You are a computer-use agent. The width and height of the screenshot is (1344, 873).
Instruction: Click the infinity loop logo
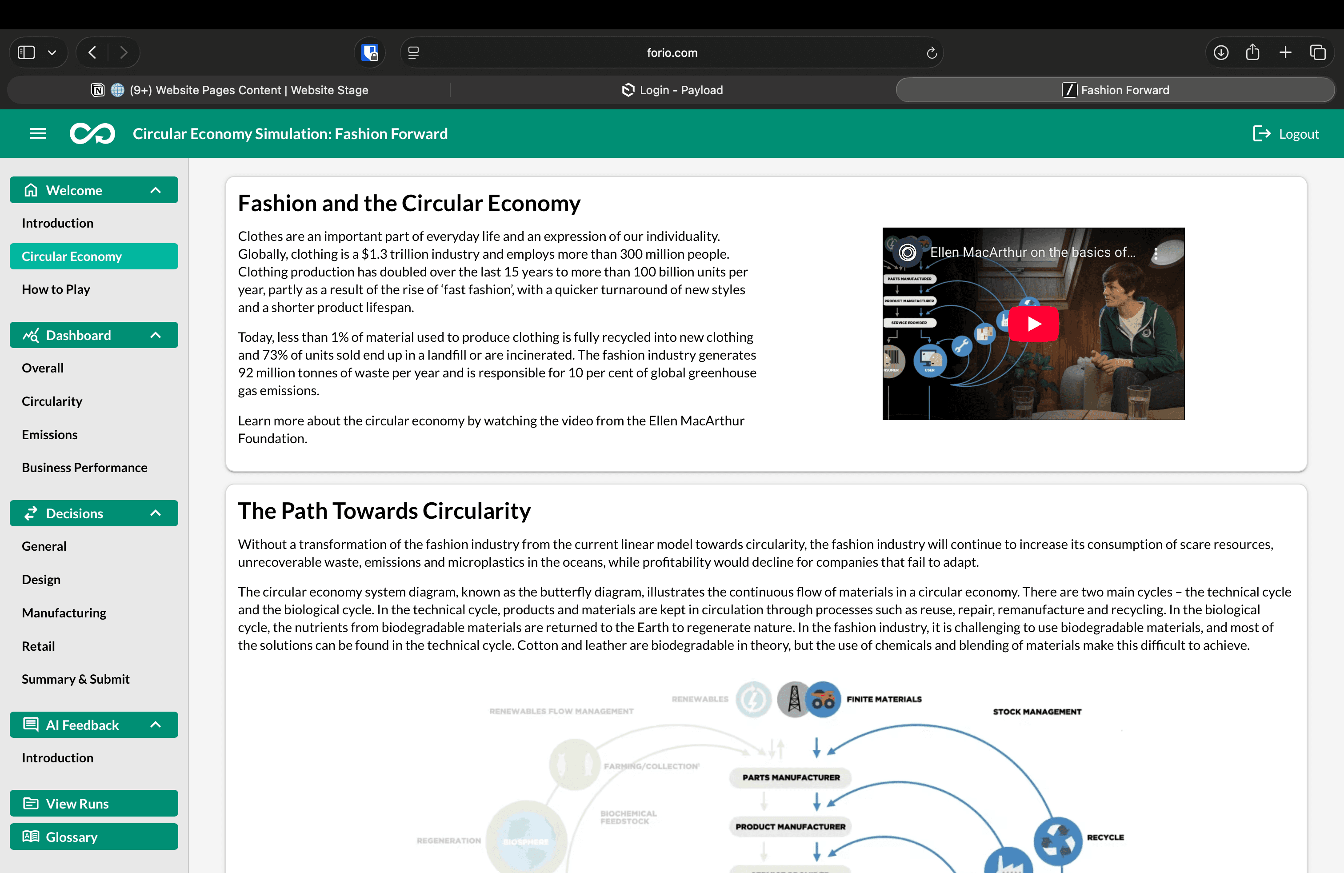click(92, 134)
